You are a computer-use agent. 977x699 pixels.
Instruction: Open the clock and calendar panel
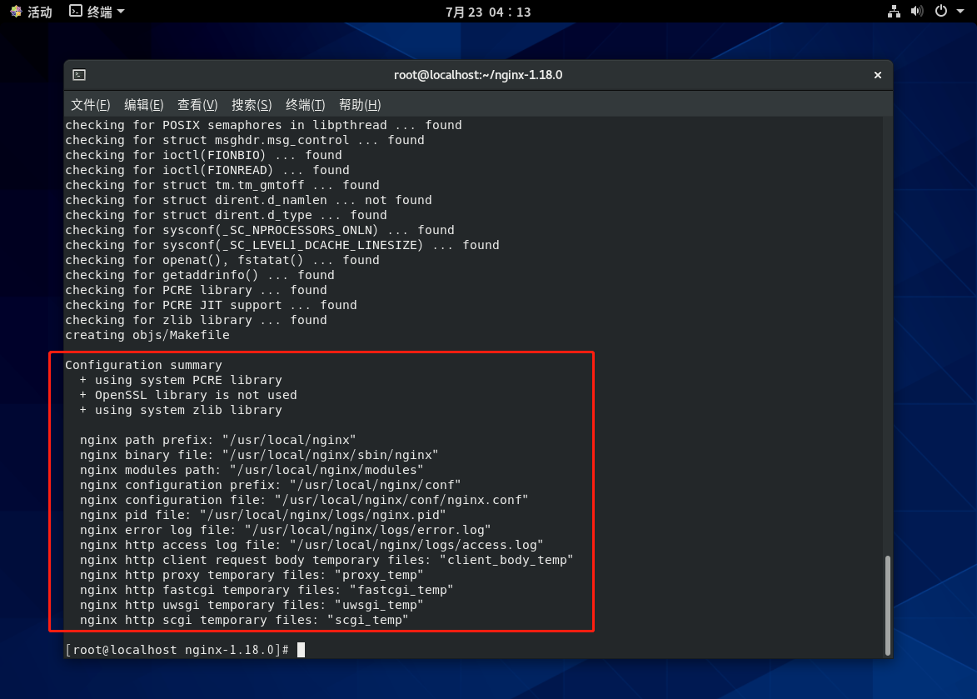pos(488,12)
